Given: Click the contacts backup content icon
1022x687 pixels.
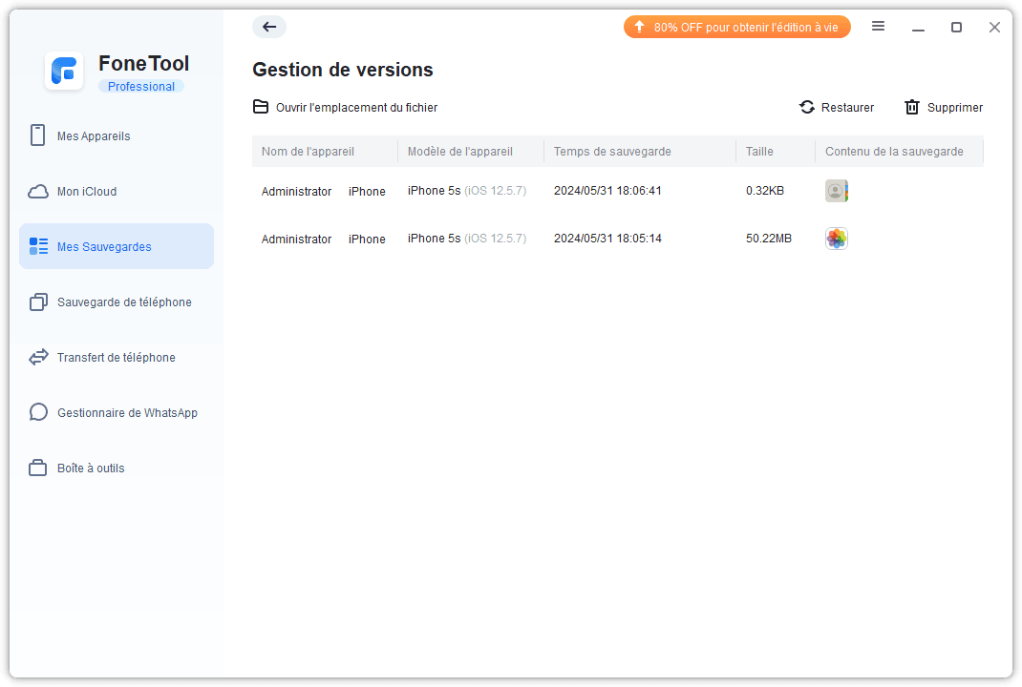Looking at the screenshot, I should 836,191.
